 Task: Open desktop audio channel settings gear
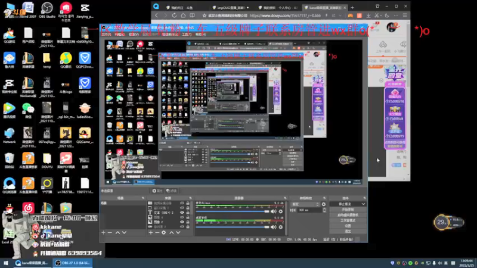point(281,227)
